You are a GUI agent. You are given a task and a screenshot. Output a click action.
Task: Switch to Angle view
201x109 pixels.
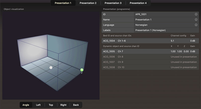[x=26, y=105]
